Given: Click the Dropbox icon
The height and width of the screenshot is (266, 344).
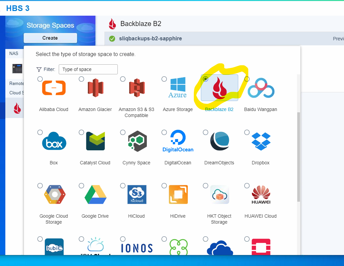Looking at the screenshot, I should 261,141.
